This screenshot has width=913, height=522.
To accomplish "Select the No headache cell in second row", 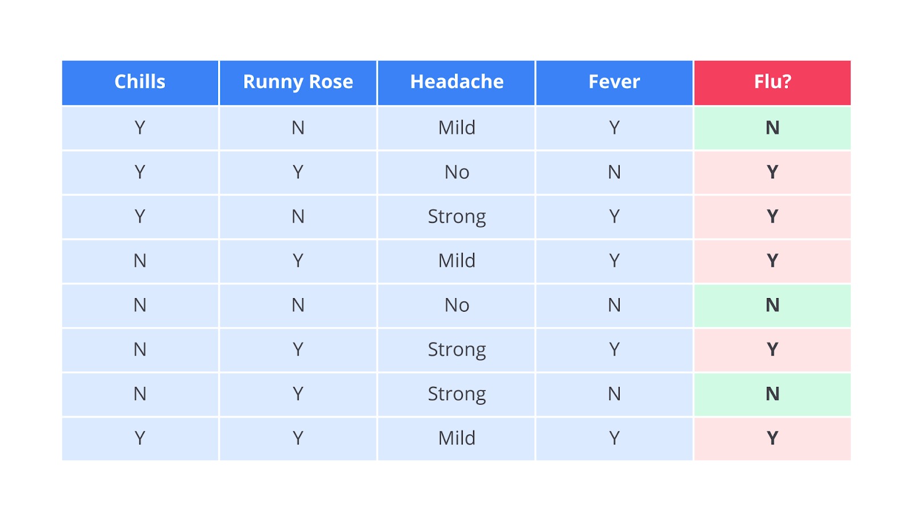I will [x=457, y=172].
